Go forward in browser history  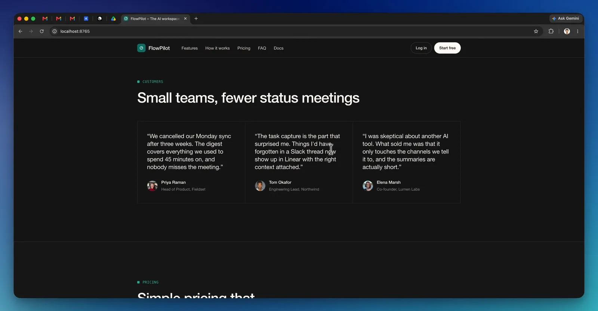pyautogui.click(x=31, y=31)
